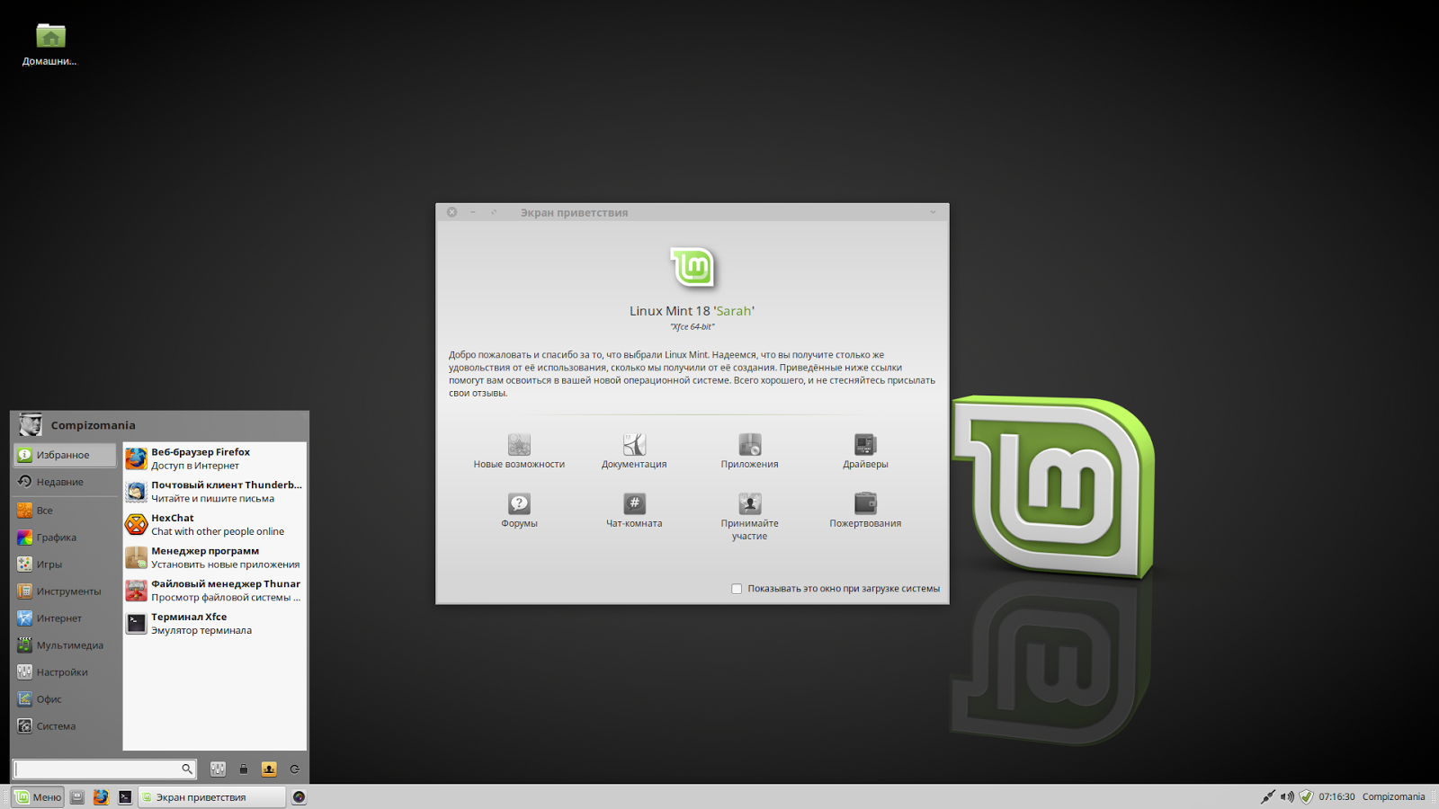Screen dimensions: 1439x809
Task: Open the Office (Офис) category
Action: pyautogui.click(x=66, y=699)
